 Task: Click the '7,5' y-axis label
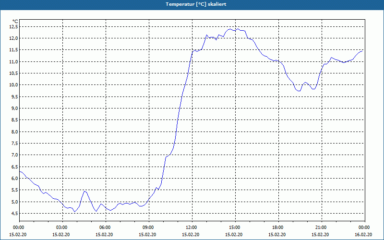pyautogui.click(x=14, y=143)
